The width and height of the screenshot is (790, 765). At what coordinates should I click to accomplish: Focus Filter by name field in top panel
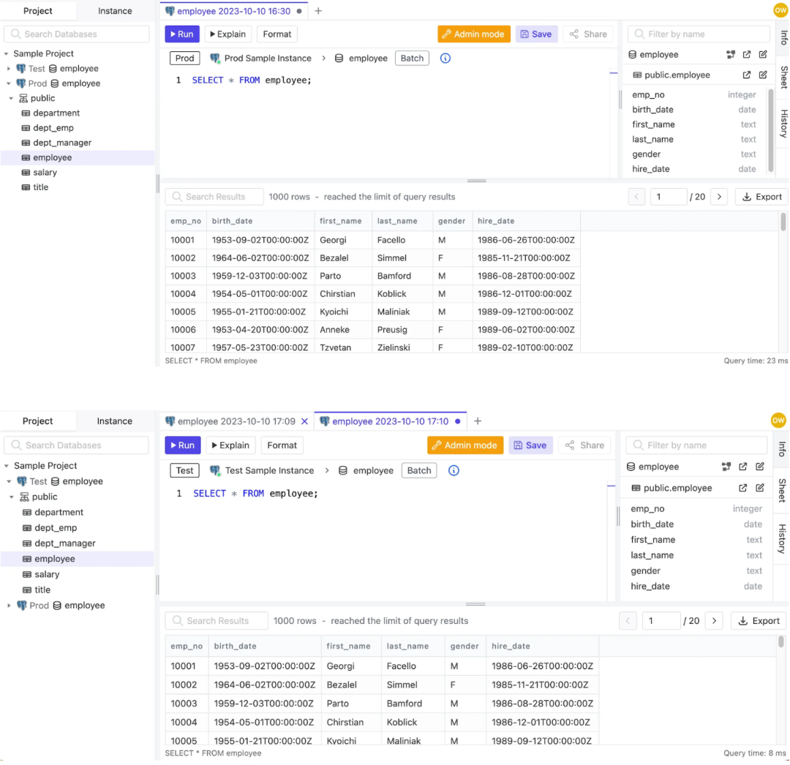point(699,34)
